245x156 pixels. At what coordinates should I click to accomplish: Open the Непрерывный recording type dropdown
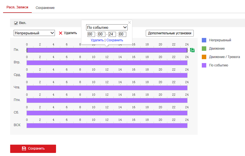pos(34,33)
